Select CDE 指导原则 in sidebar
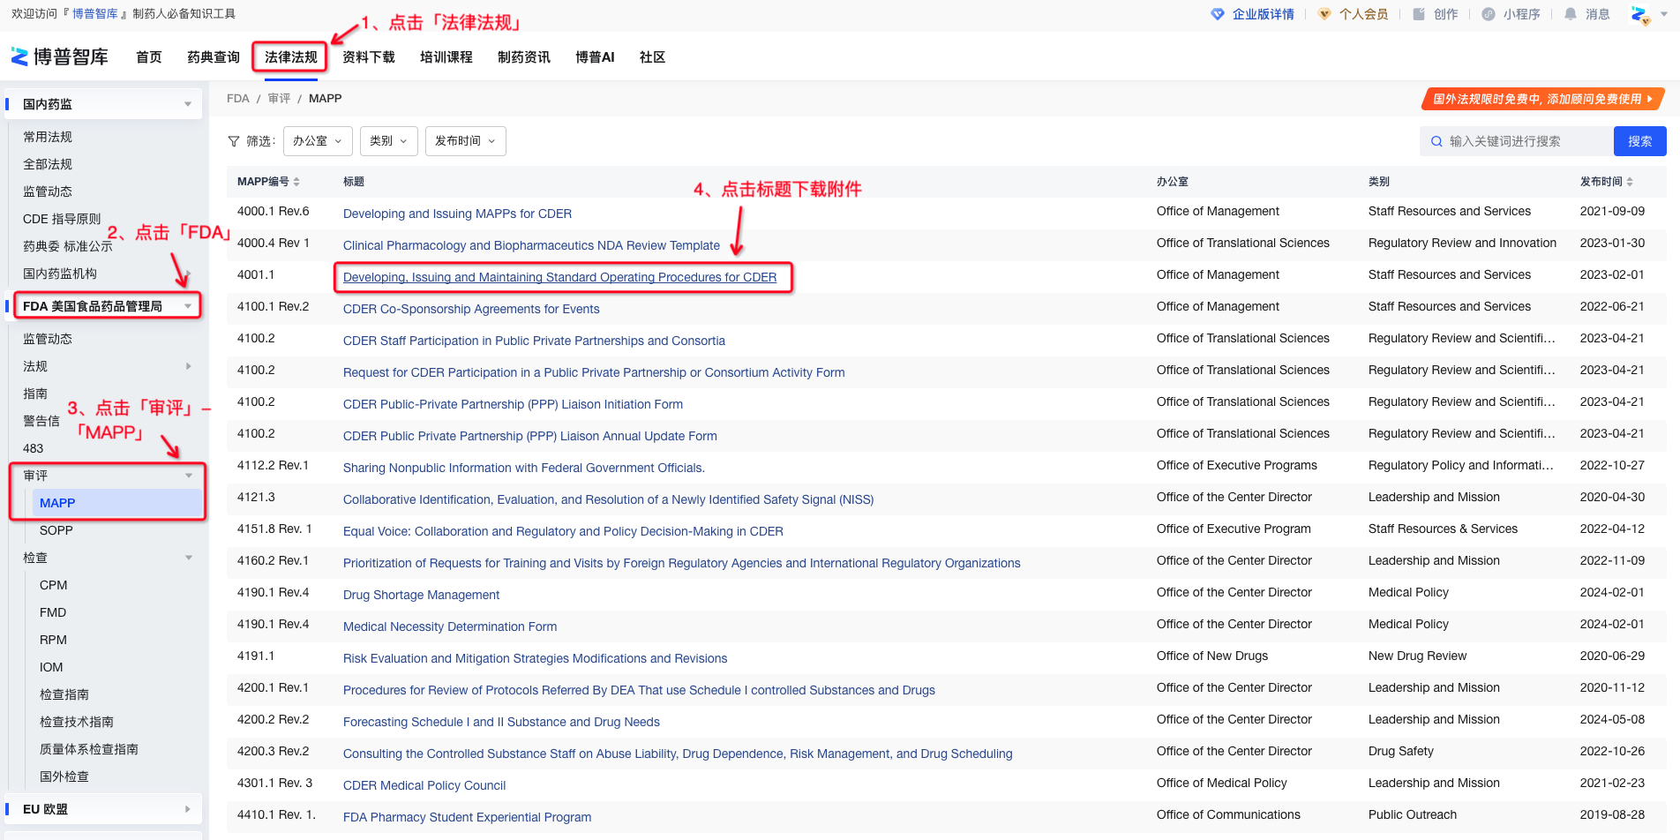 point(62,219)
